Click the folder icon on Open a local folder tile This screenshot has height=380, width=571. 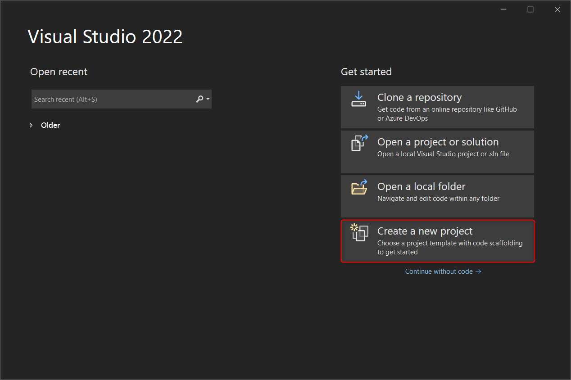pos(359,187)
